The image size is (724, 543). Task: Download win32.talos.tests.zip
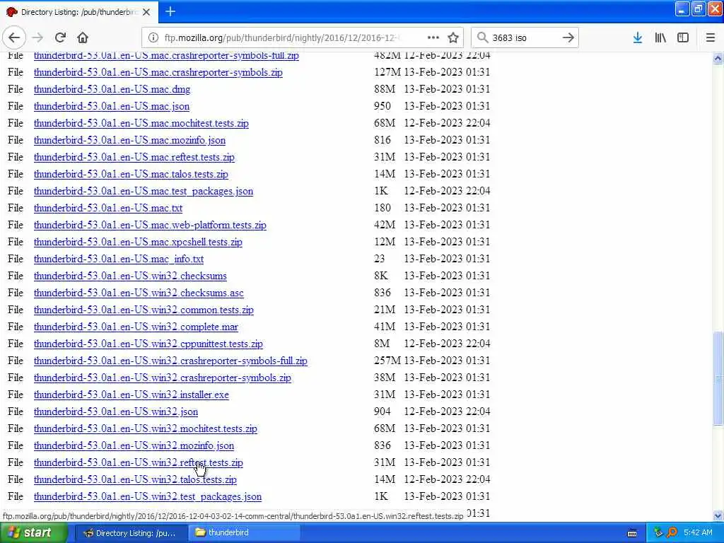(135, 480)
